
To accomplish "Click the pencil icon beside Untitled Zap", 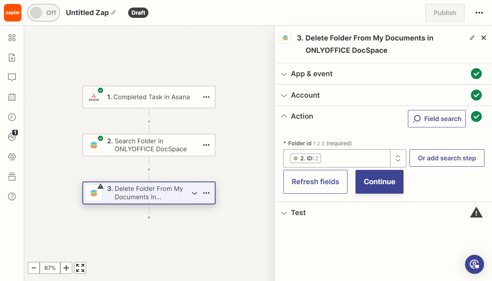I will [114, 13].
